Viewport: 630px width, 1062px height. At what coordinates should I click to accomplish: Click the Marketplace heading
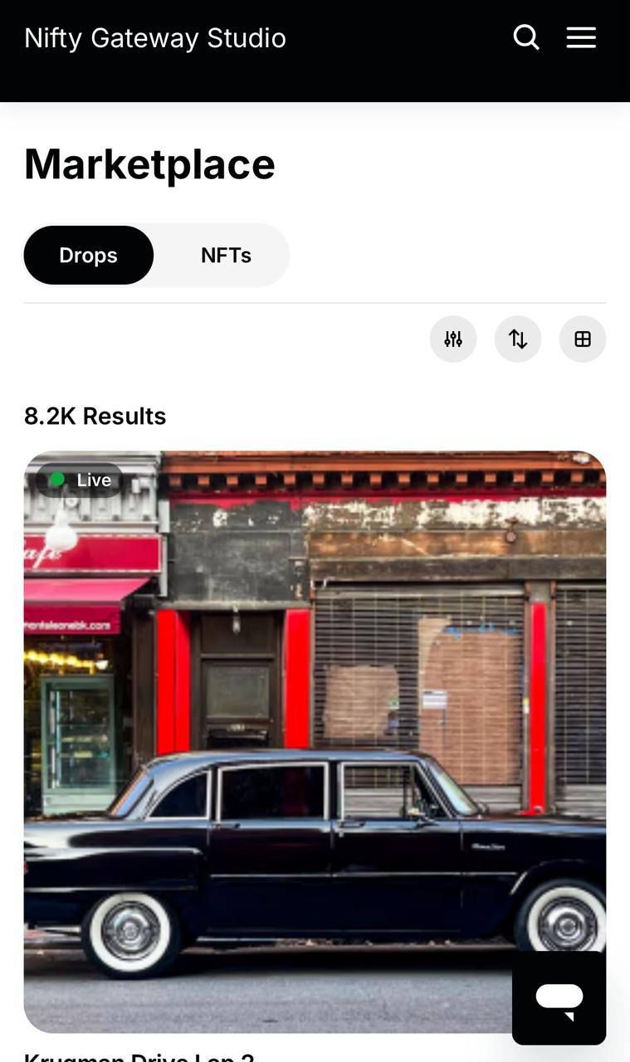point(149,163)
